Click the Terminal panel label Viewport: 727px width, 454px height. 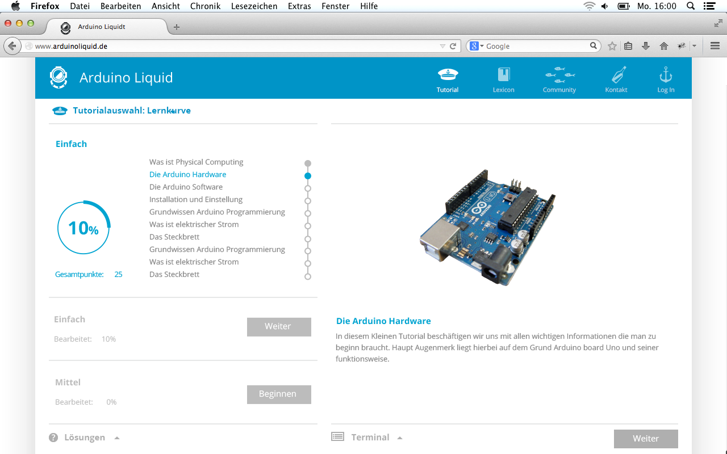point(370,438)
